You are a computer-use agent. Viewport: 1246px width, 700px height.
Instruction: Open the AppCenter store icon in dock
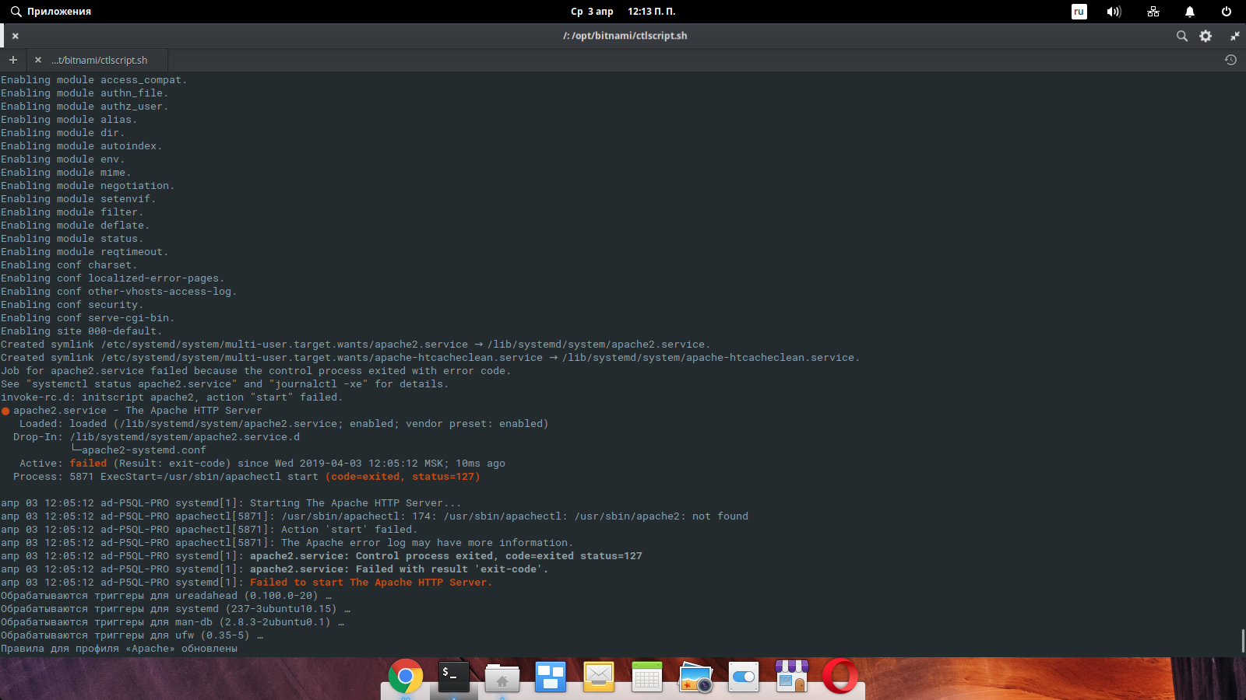pyautogui.click(x=792, y=677)
